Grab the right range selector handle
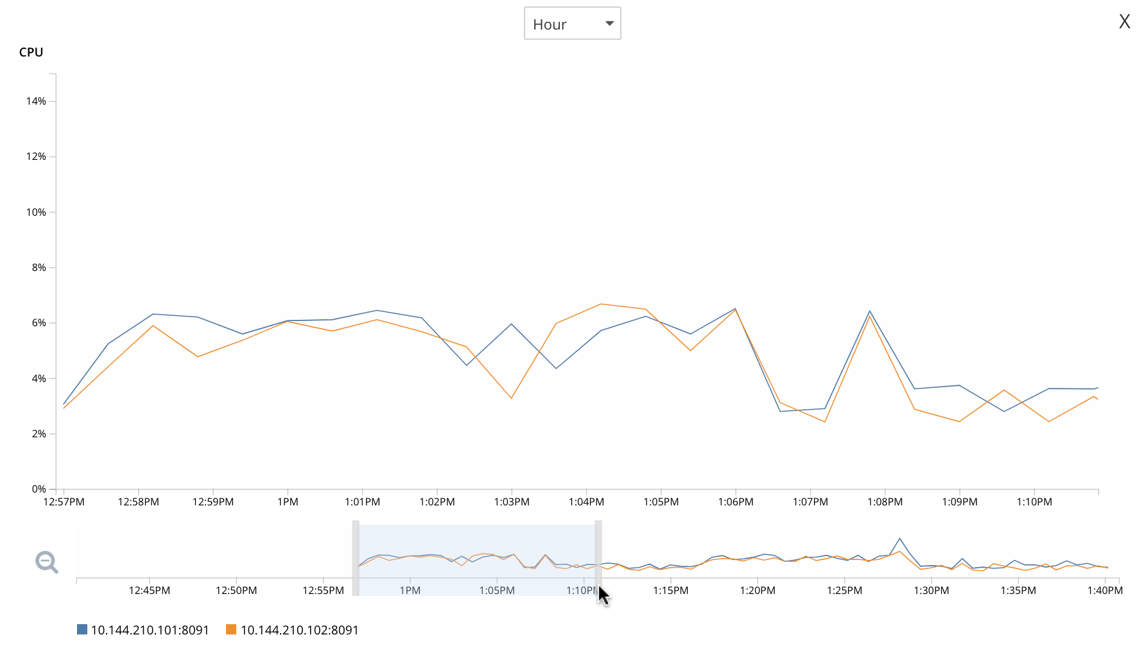 pos(598,557)
